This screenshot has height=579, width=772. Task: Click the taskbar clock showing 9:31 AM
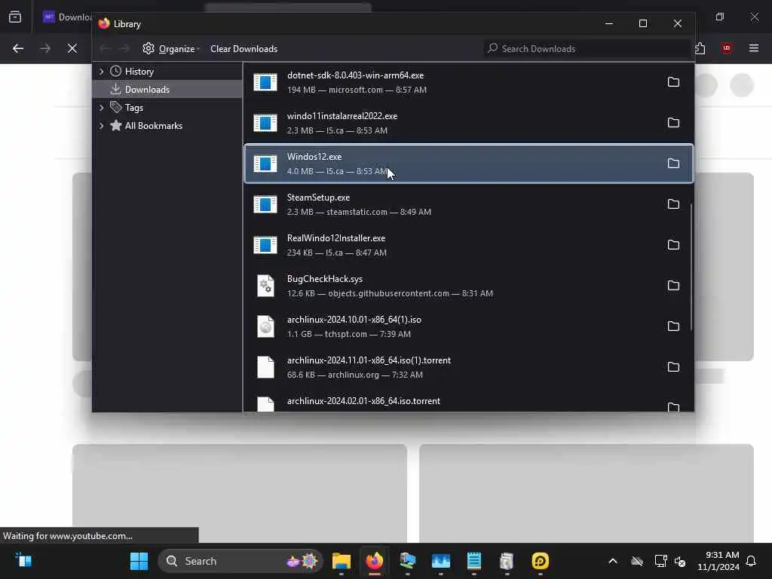(x=718, y=561)
